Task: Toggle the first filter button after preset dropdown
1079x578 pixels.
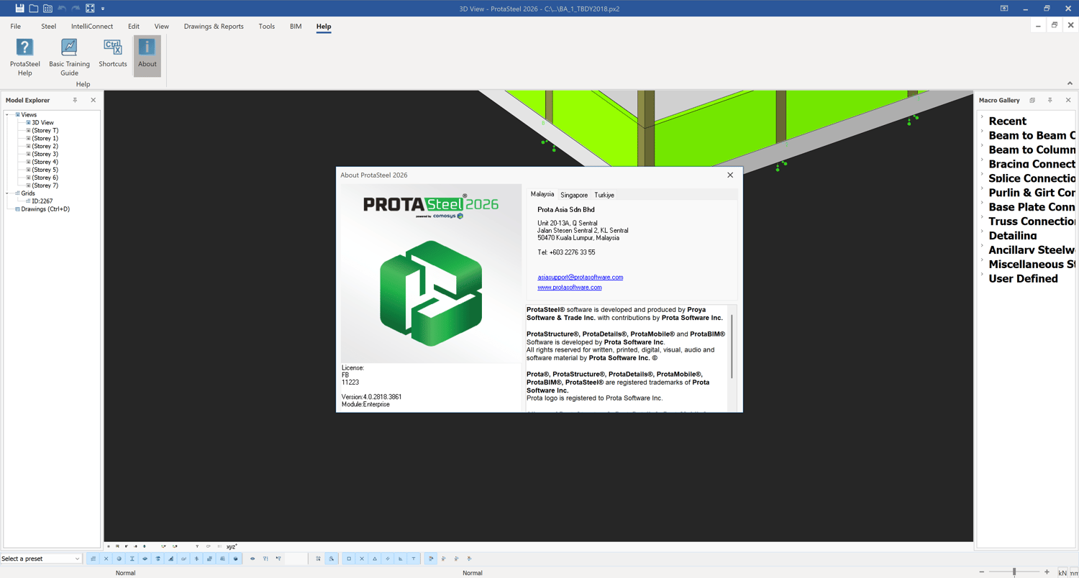Action: (94, 559)
